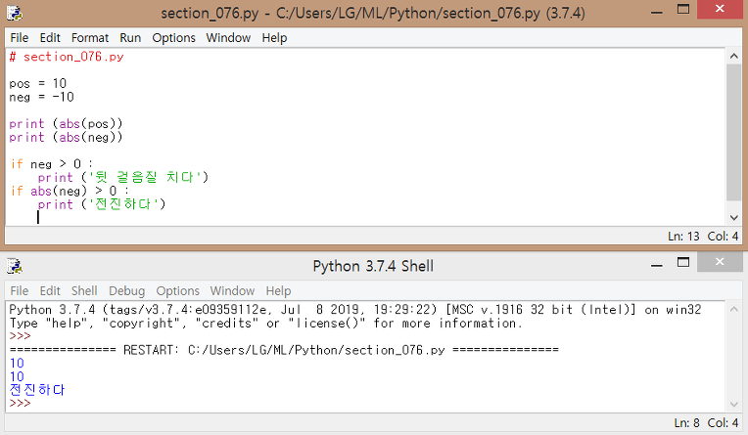Close the Python 3.7.4 Shell window
The width and height of the screenshot is (748, 435).
(x=720, y=262)
